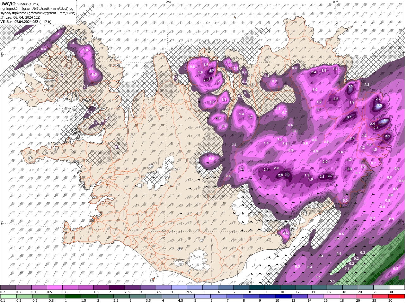
Task: Click the '4.5' label in upper legend
Action: (x=189, y=292)
